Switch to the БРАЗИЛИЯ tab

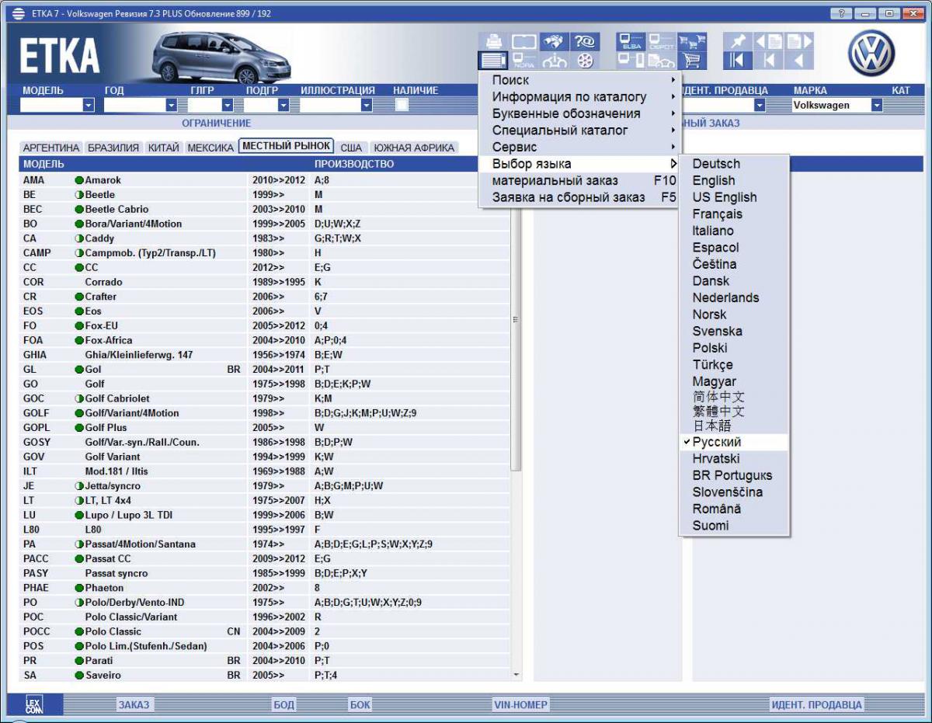tap(113, 148)
